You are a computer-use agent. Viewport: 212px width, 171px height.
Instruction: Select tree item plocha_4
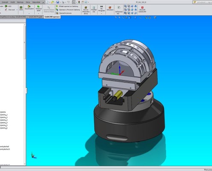tap(4, 123)
